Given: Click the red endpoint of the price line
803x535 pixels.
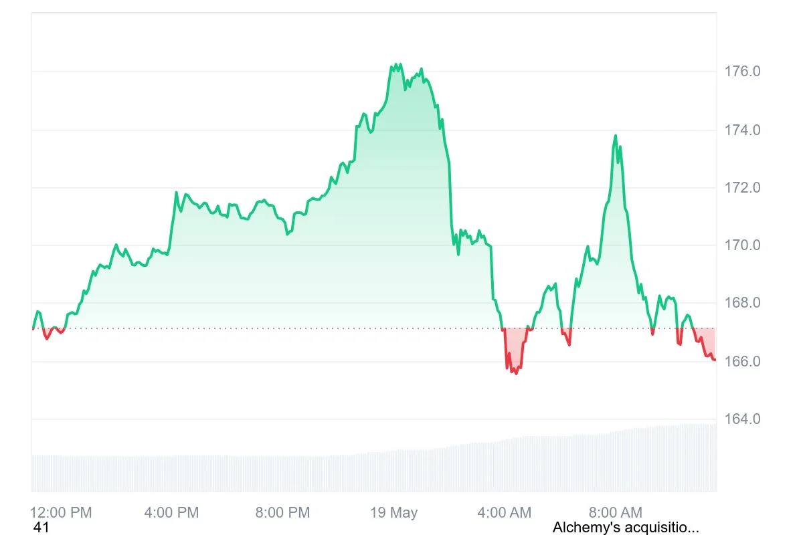Looking at the screenshot, I should (x=715, y=360).
